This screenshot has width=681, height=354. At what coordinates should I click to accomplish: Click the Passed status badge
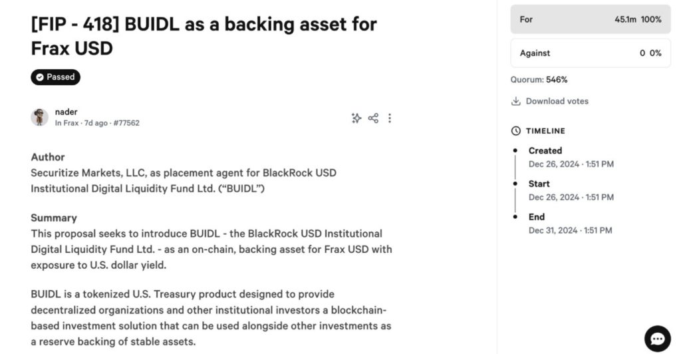click(x=55, y=77)
